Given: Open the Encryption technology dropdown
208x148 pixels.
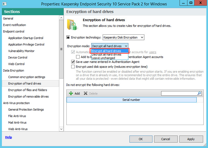Looking at the screenshot, I should (x=123, y=37).
